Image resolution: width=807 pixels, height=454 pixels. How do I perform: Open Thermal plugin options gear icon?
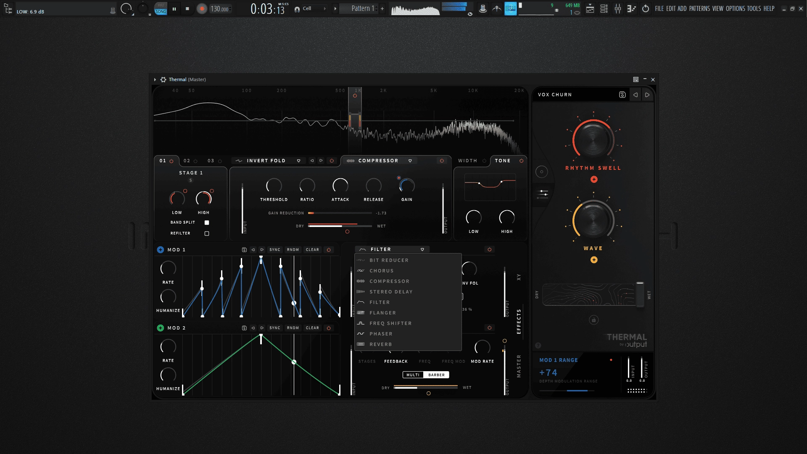pos(163,79)
